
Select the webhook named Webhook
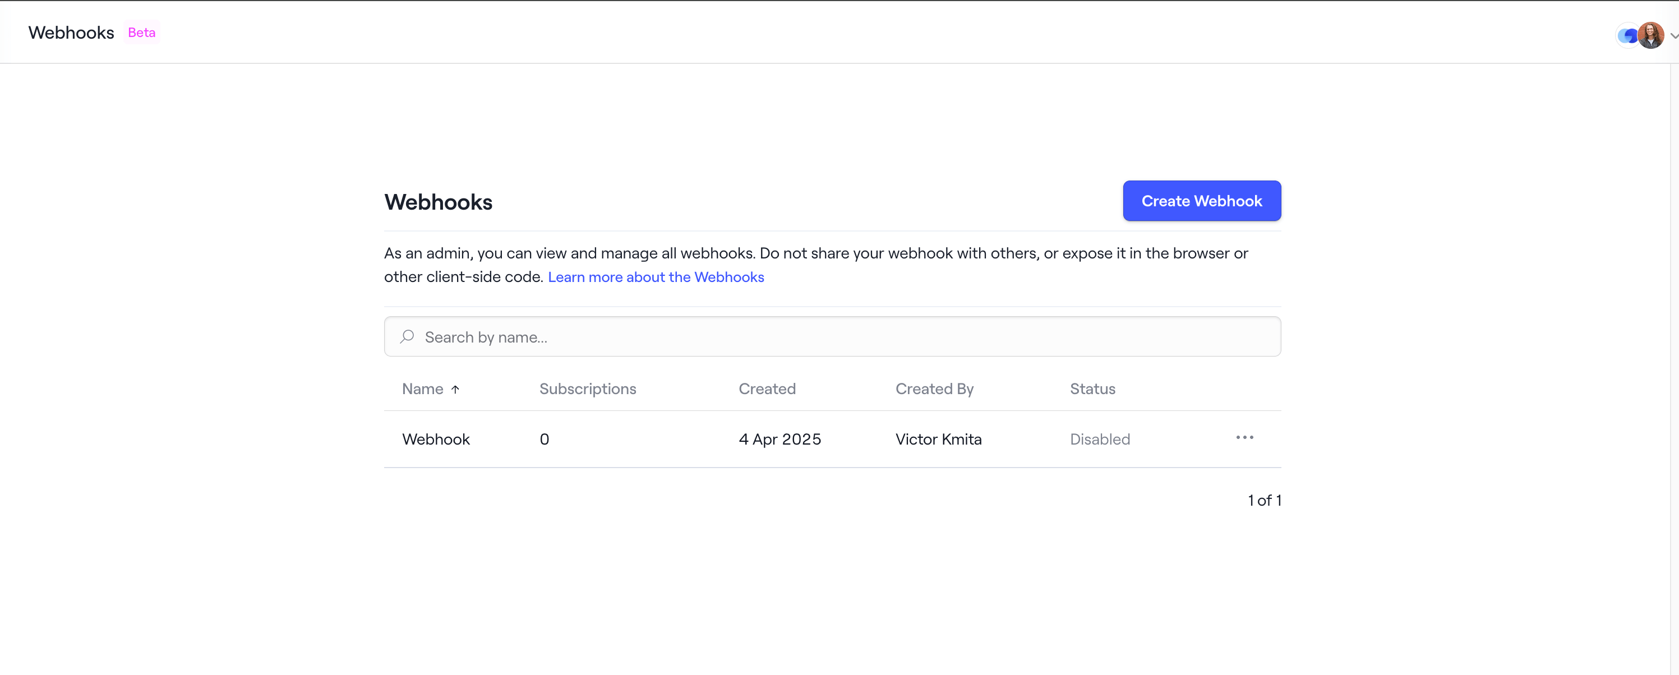[x=435, y=439]
